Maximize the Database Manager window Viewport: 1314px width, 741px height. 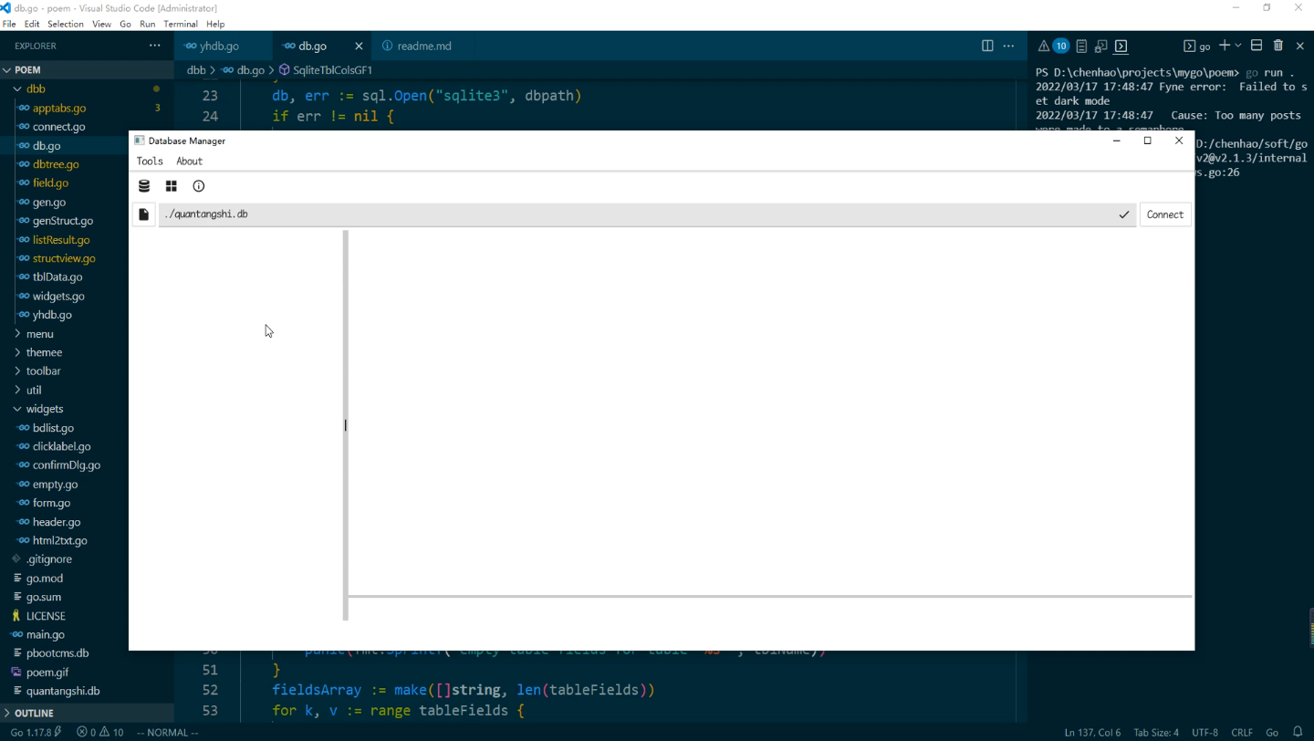[1148, 141]
